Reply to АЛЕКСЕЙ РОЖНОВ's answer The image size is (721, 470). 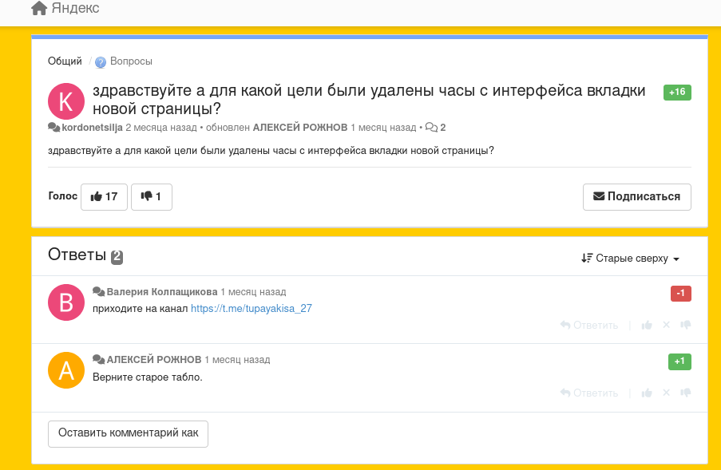pos(589,393)
